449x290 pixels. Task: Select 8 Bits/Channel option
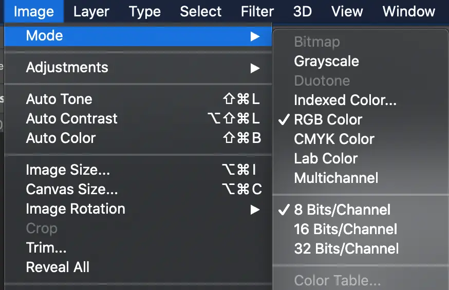(x=342, y=210)
